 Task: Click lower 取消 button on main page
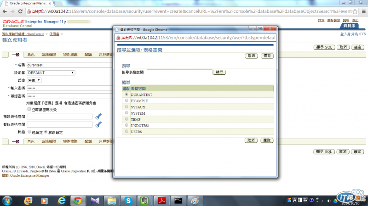343,151
